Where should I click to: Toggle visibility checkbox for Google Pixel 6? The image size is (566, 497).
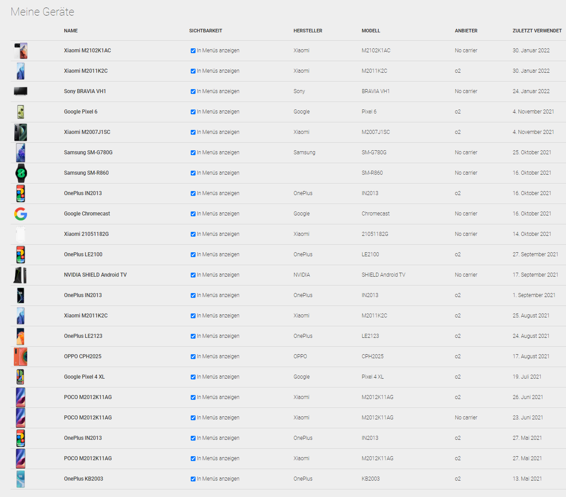193,112
